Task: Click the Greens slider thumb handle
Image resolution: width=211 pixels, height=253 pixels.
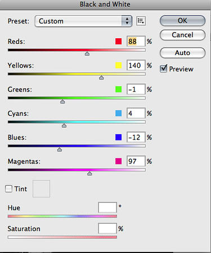Action: pyautogui.click(x=62, y=102)
